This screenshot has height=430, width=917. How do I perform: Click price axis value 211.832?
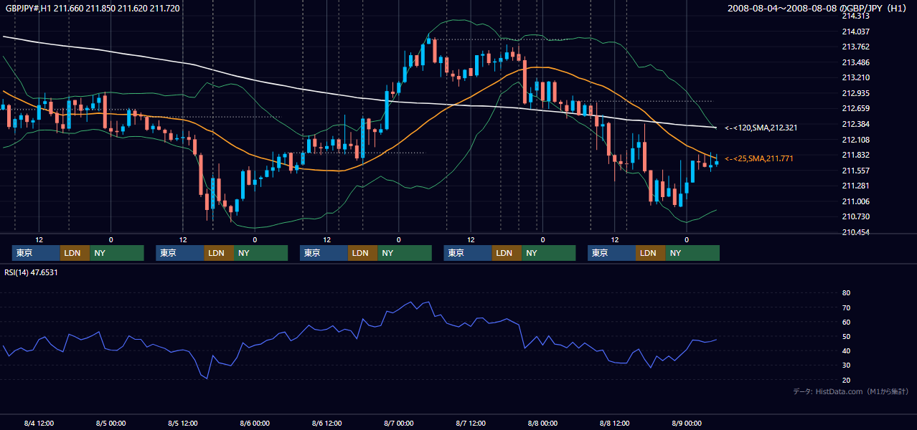tap(855, 156)
